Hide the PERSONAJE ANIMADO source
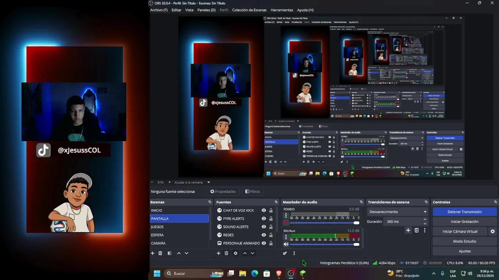This screenshot has width=499, height=280. tap(264, 243)
